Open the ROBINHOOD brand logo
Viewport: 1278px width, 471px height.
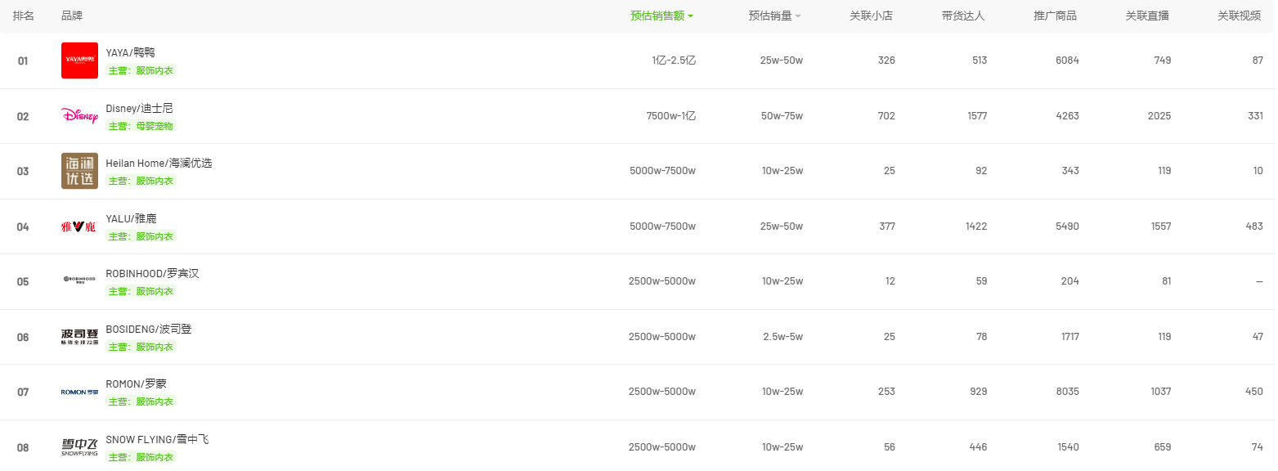79,281
